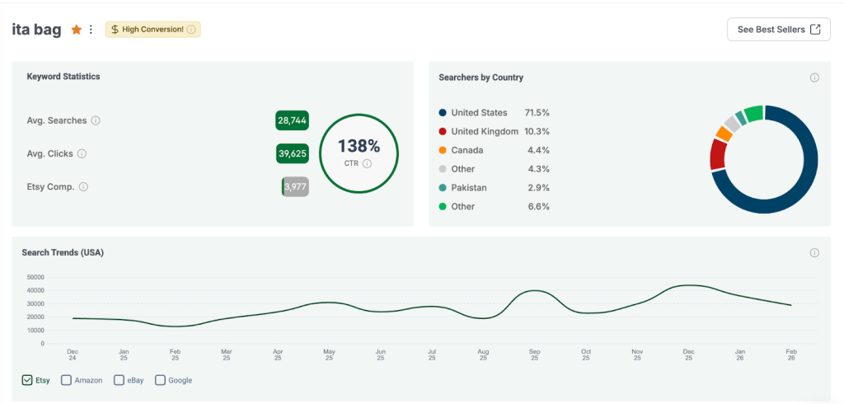Click the United States legend entry

[479, 112]
